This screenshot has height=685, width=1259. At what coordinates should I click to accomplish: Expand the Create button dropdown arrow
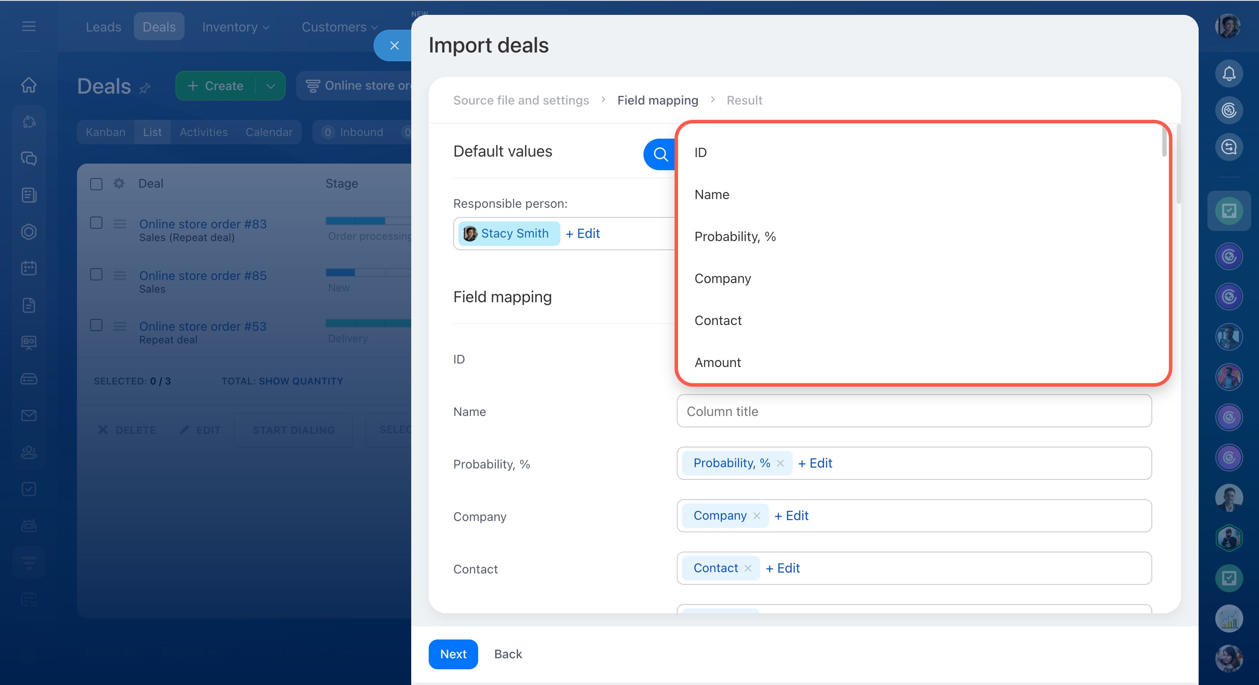[x=271, y=86]
